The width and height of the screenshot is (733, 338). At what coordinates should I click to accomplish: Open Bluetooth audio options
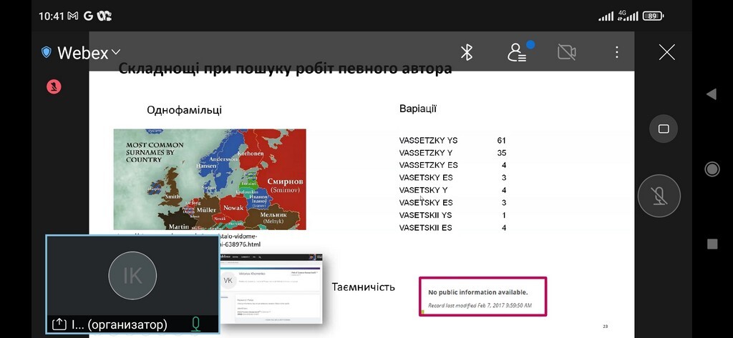(x=467, y=52)
